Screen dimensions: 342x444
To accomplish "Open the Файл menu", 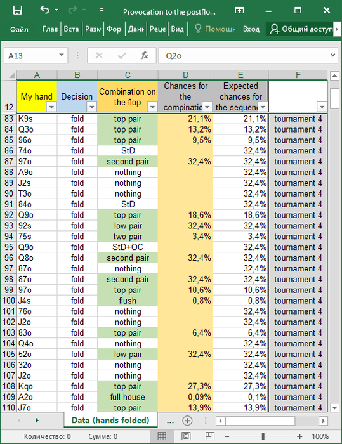I will point(19,29).
